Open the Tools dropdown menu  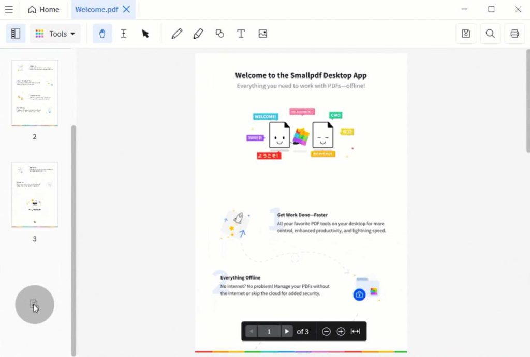[x=55, y=34]
